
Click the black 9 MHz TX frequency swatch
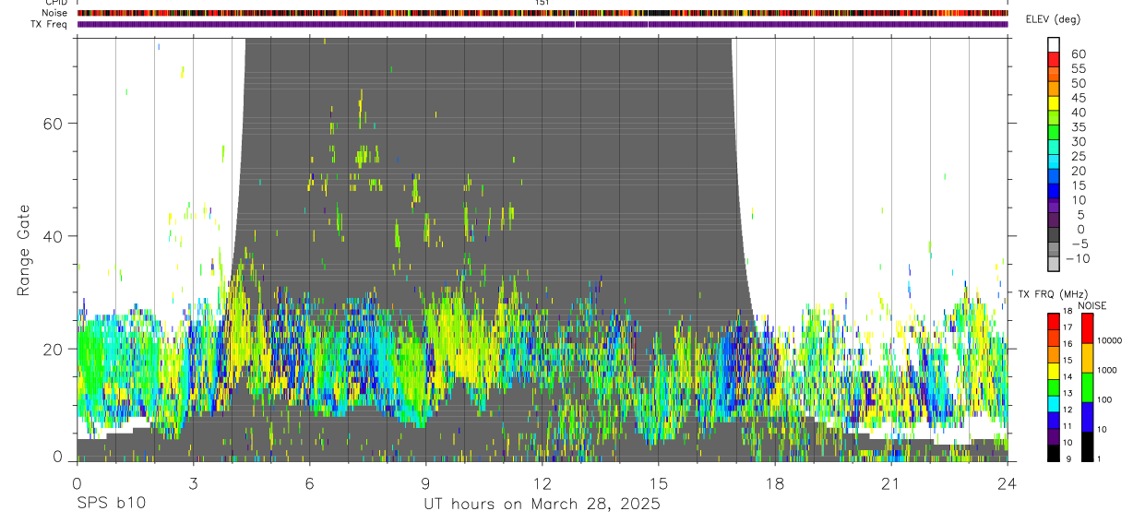click(1053, 453)
